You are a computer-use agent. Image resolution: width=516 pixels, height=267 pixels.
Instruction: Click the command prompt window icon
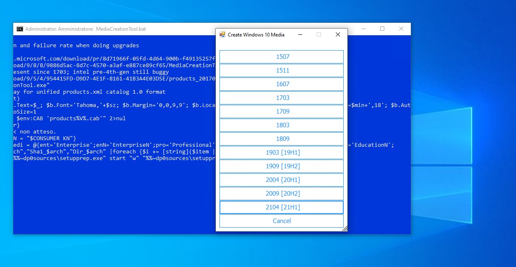click(x=20, y=29)
